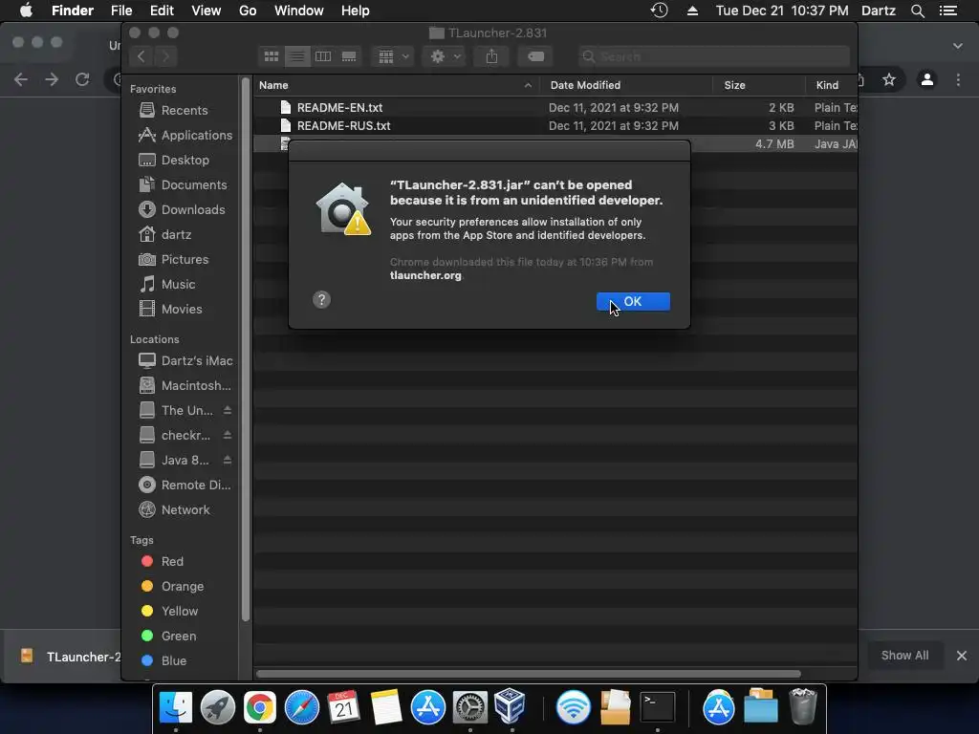Eject The Un... volume

pos(228,410)
